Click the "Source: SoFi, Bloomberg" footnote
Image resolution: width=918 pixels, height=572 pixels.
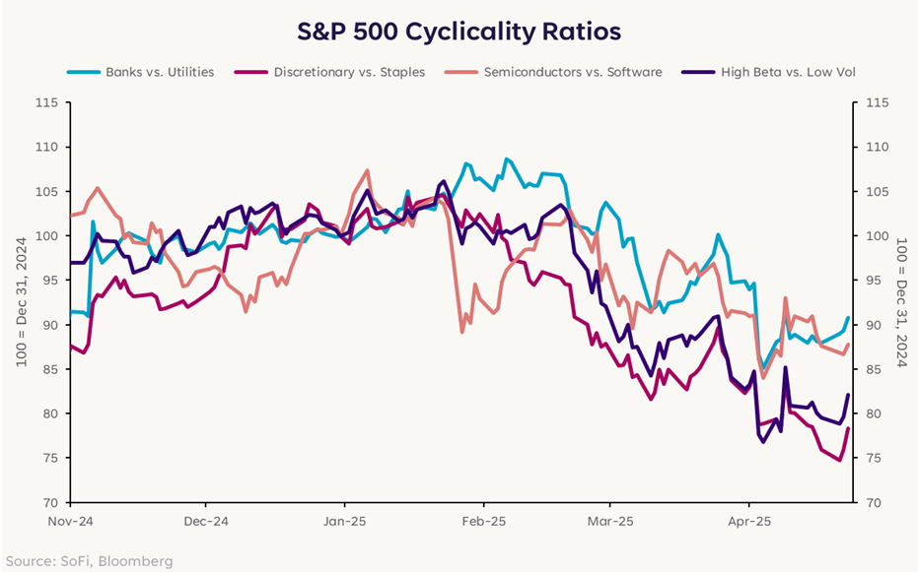click(x=87, y=560)
